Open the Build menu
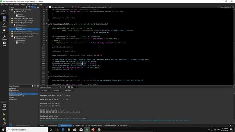The image size is (235, 132). tap(11, 4)
